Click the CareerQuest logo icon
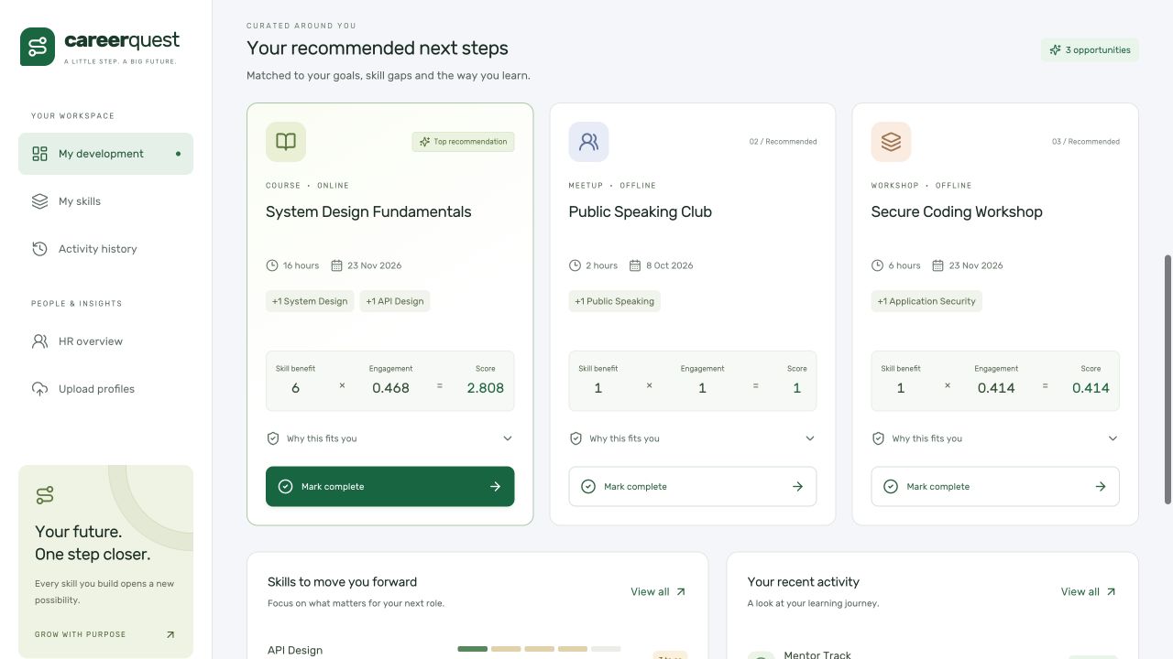This screenshot has height=659, width=1173. pyautogui.click(x=38, y=47)
